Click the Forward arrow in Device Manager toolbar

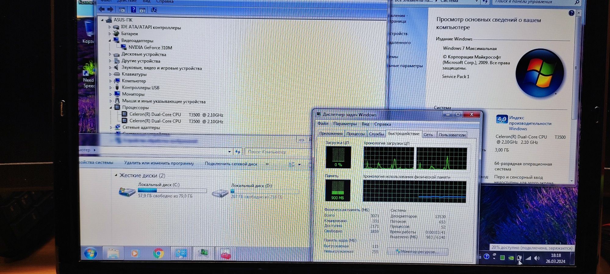110,9
